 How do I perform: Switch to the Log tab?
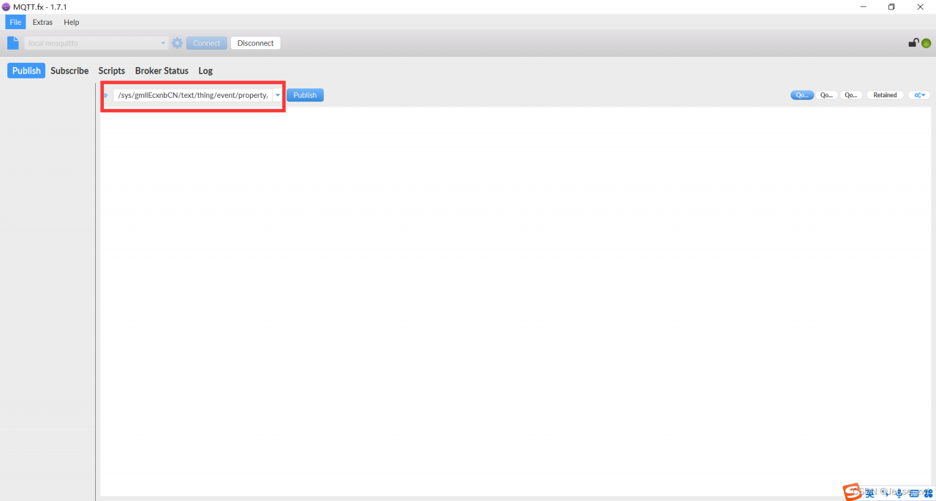tap(205, 71)
